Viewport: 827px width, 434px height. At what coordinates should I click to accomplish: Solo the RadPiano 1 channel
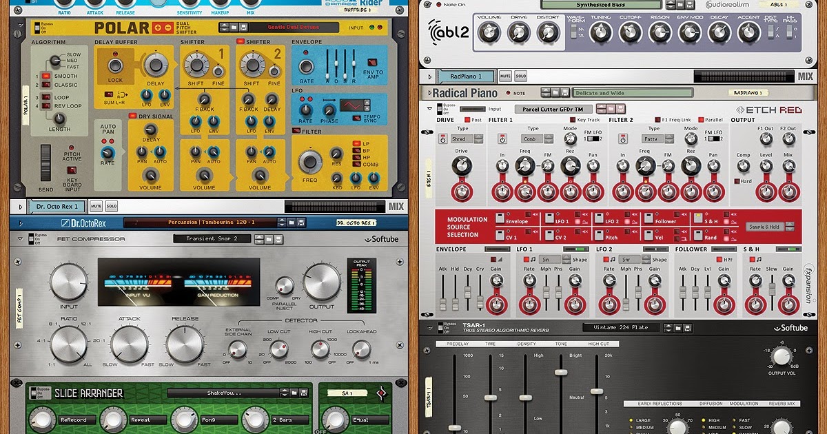520,76
